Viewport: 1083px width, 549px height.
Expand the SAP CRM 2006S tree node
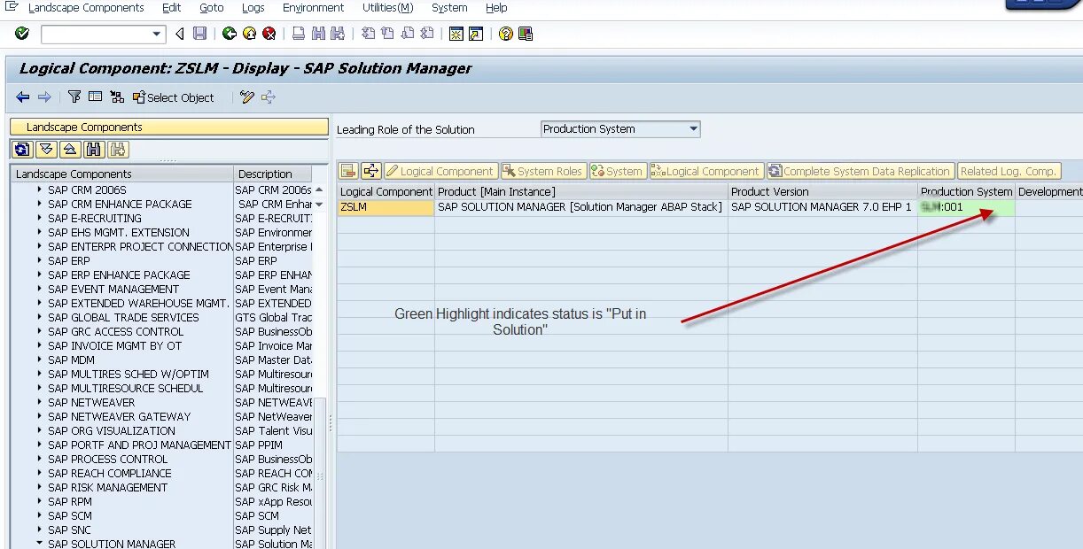40,189
